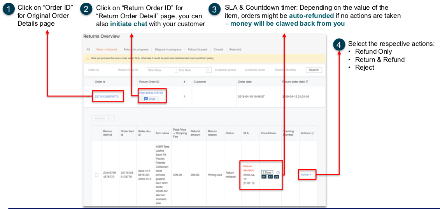Click the calendar icon in End Date field

(x=208, y=70)
